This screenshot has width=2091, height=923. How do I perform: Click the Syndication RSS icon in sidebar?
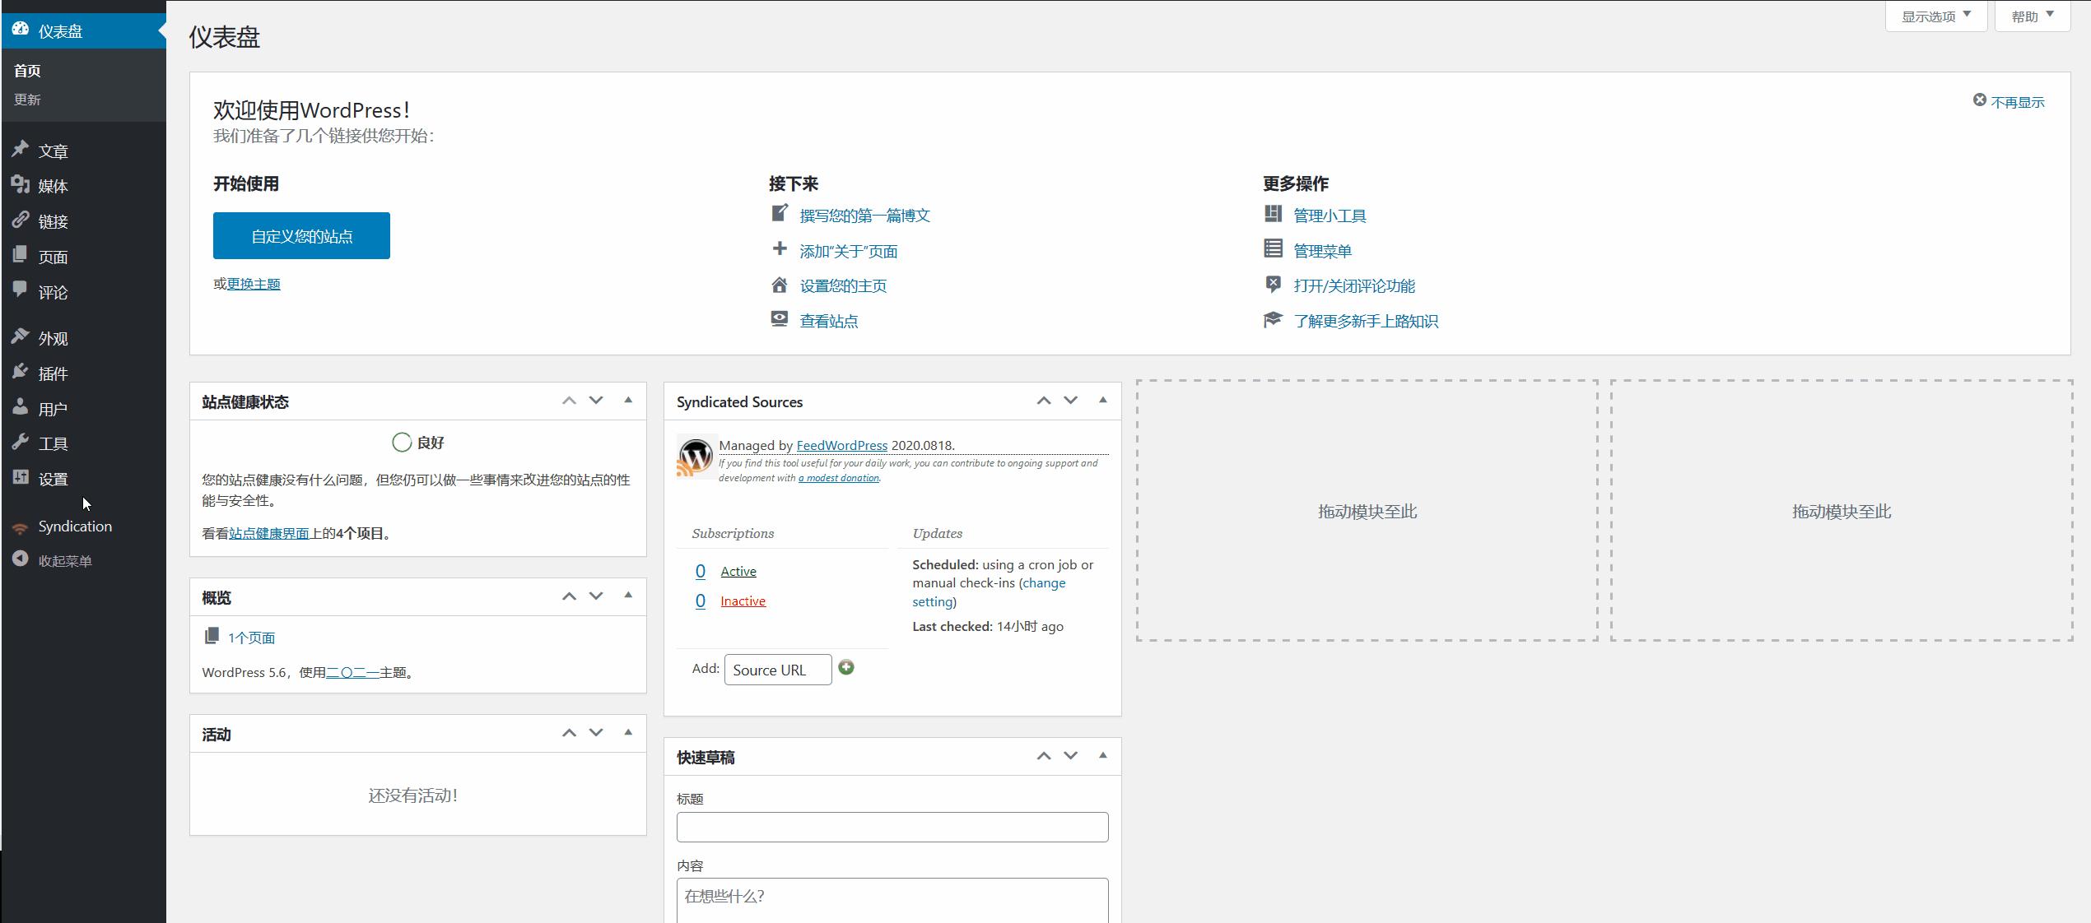(x=20, y=528)
